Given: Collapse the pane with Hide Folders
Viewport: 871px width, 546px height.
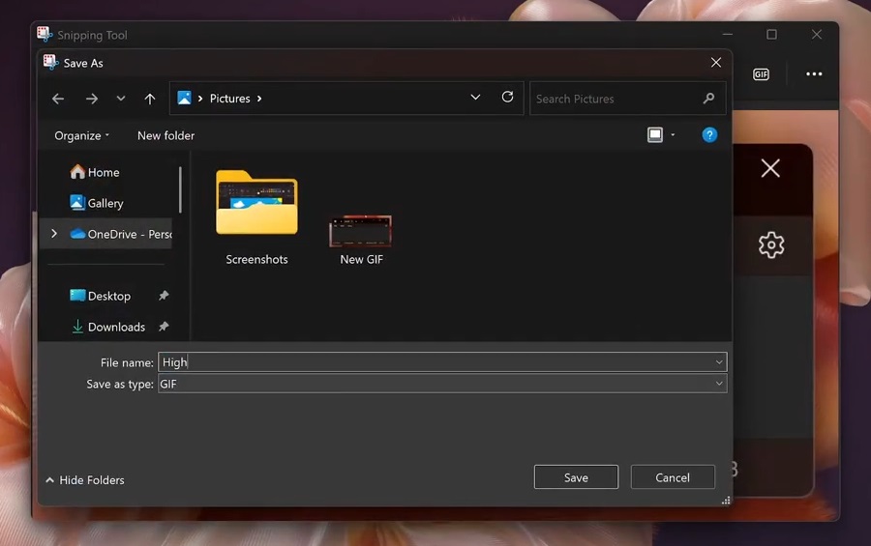Looking at the screenshot, I should (x=84, y=480).
